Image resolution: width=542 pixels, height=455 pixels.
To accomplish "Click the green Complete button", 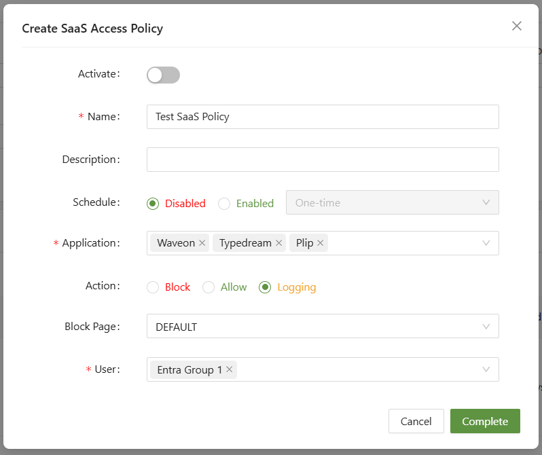I will (x=485, y=421).
